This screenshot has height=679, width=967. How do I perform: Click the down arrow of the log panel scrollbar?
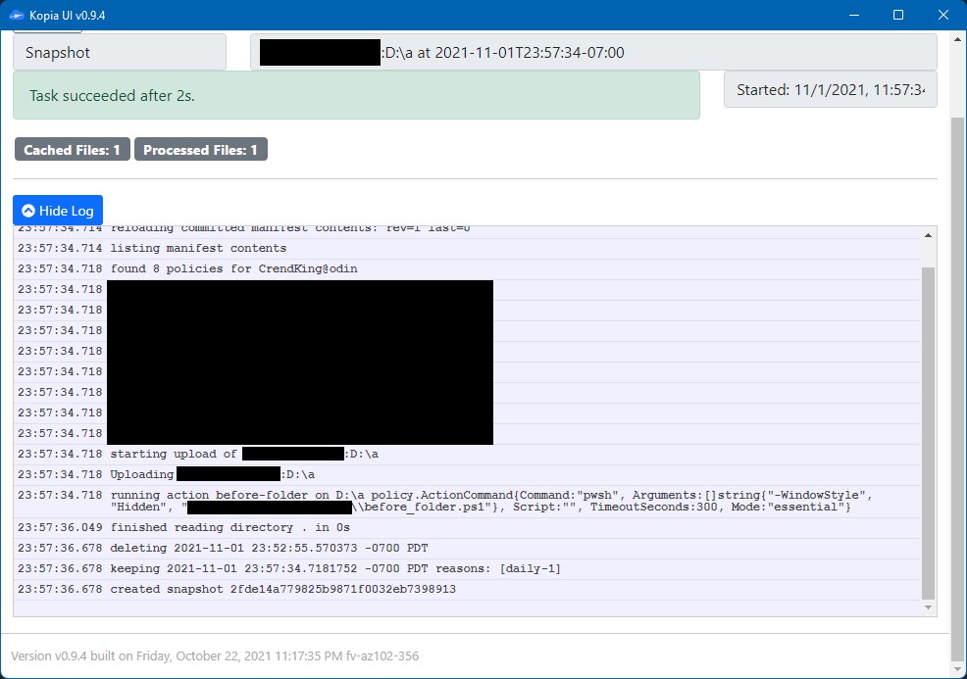point(928,606)
